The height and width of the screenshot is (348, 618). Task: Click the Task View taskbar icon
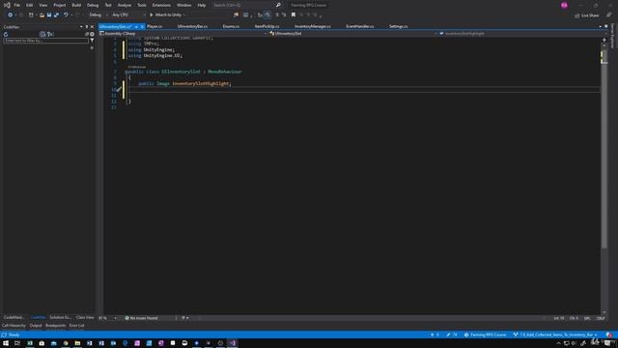coord(17,343)
